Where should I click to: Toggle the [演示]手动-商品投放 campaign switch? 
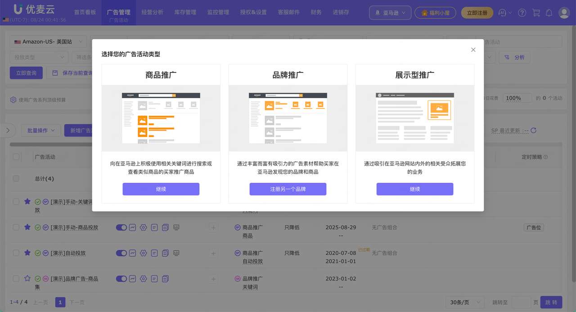coord(121,227)
